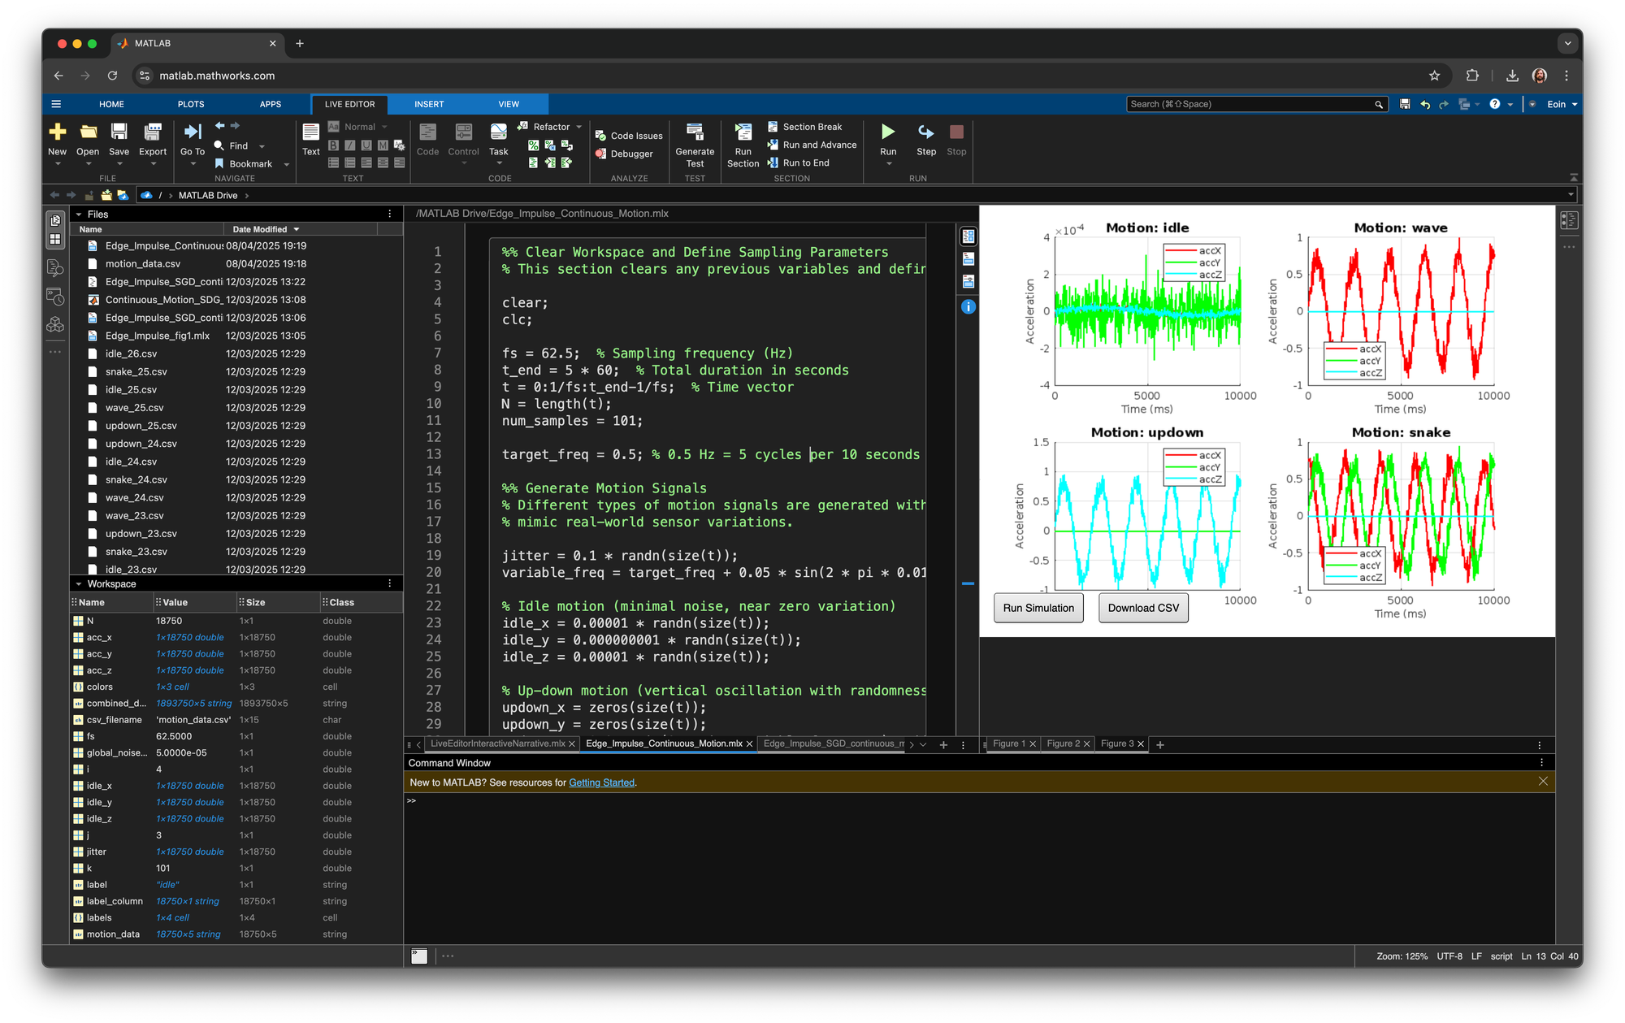1625x1023 pixels.
Task: Toggle italic text formatting
Action: pyautogui.click(x=349, y=145)
